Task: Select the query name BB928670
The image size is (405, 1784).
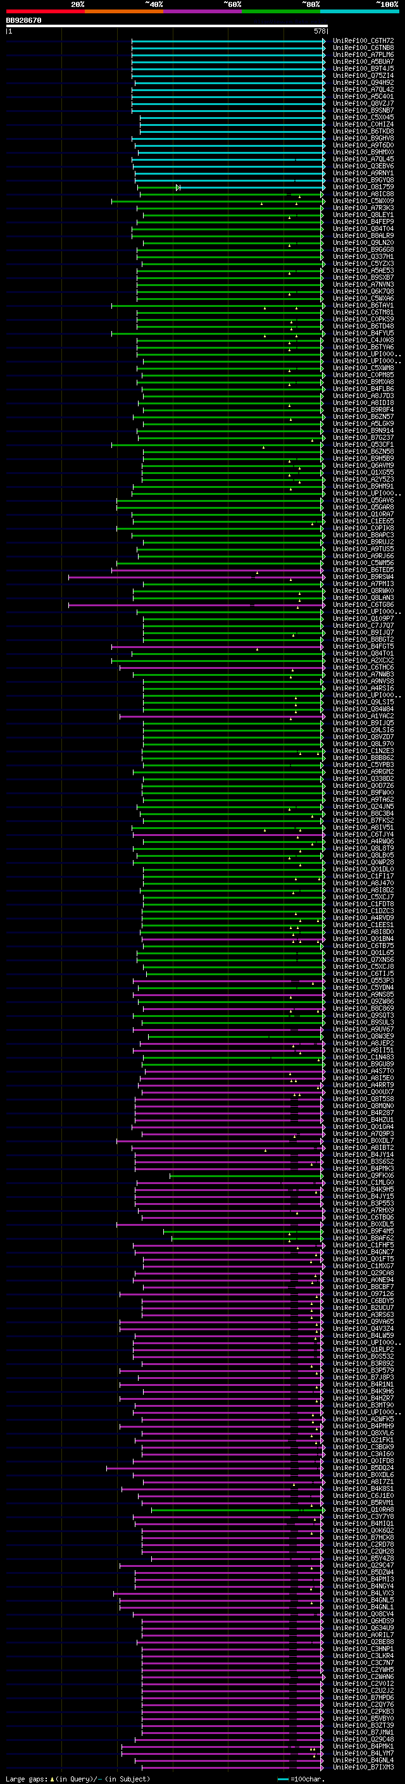Action: 23,21
